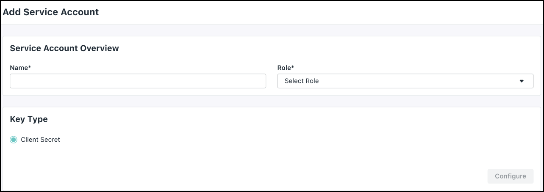Click the Name text input field
Screen dimensions: 544x192
tap(138, 81)
